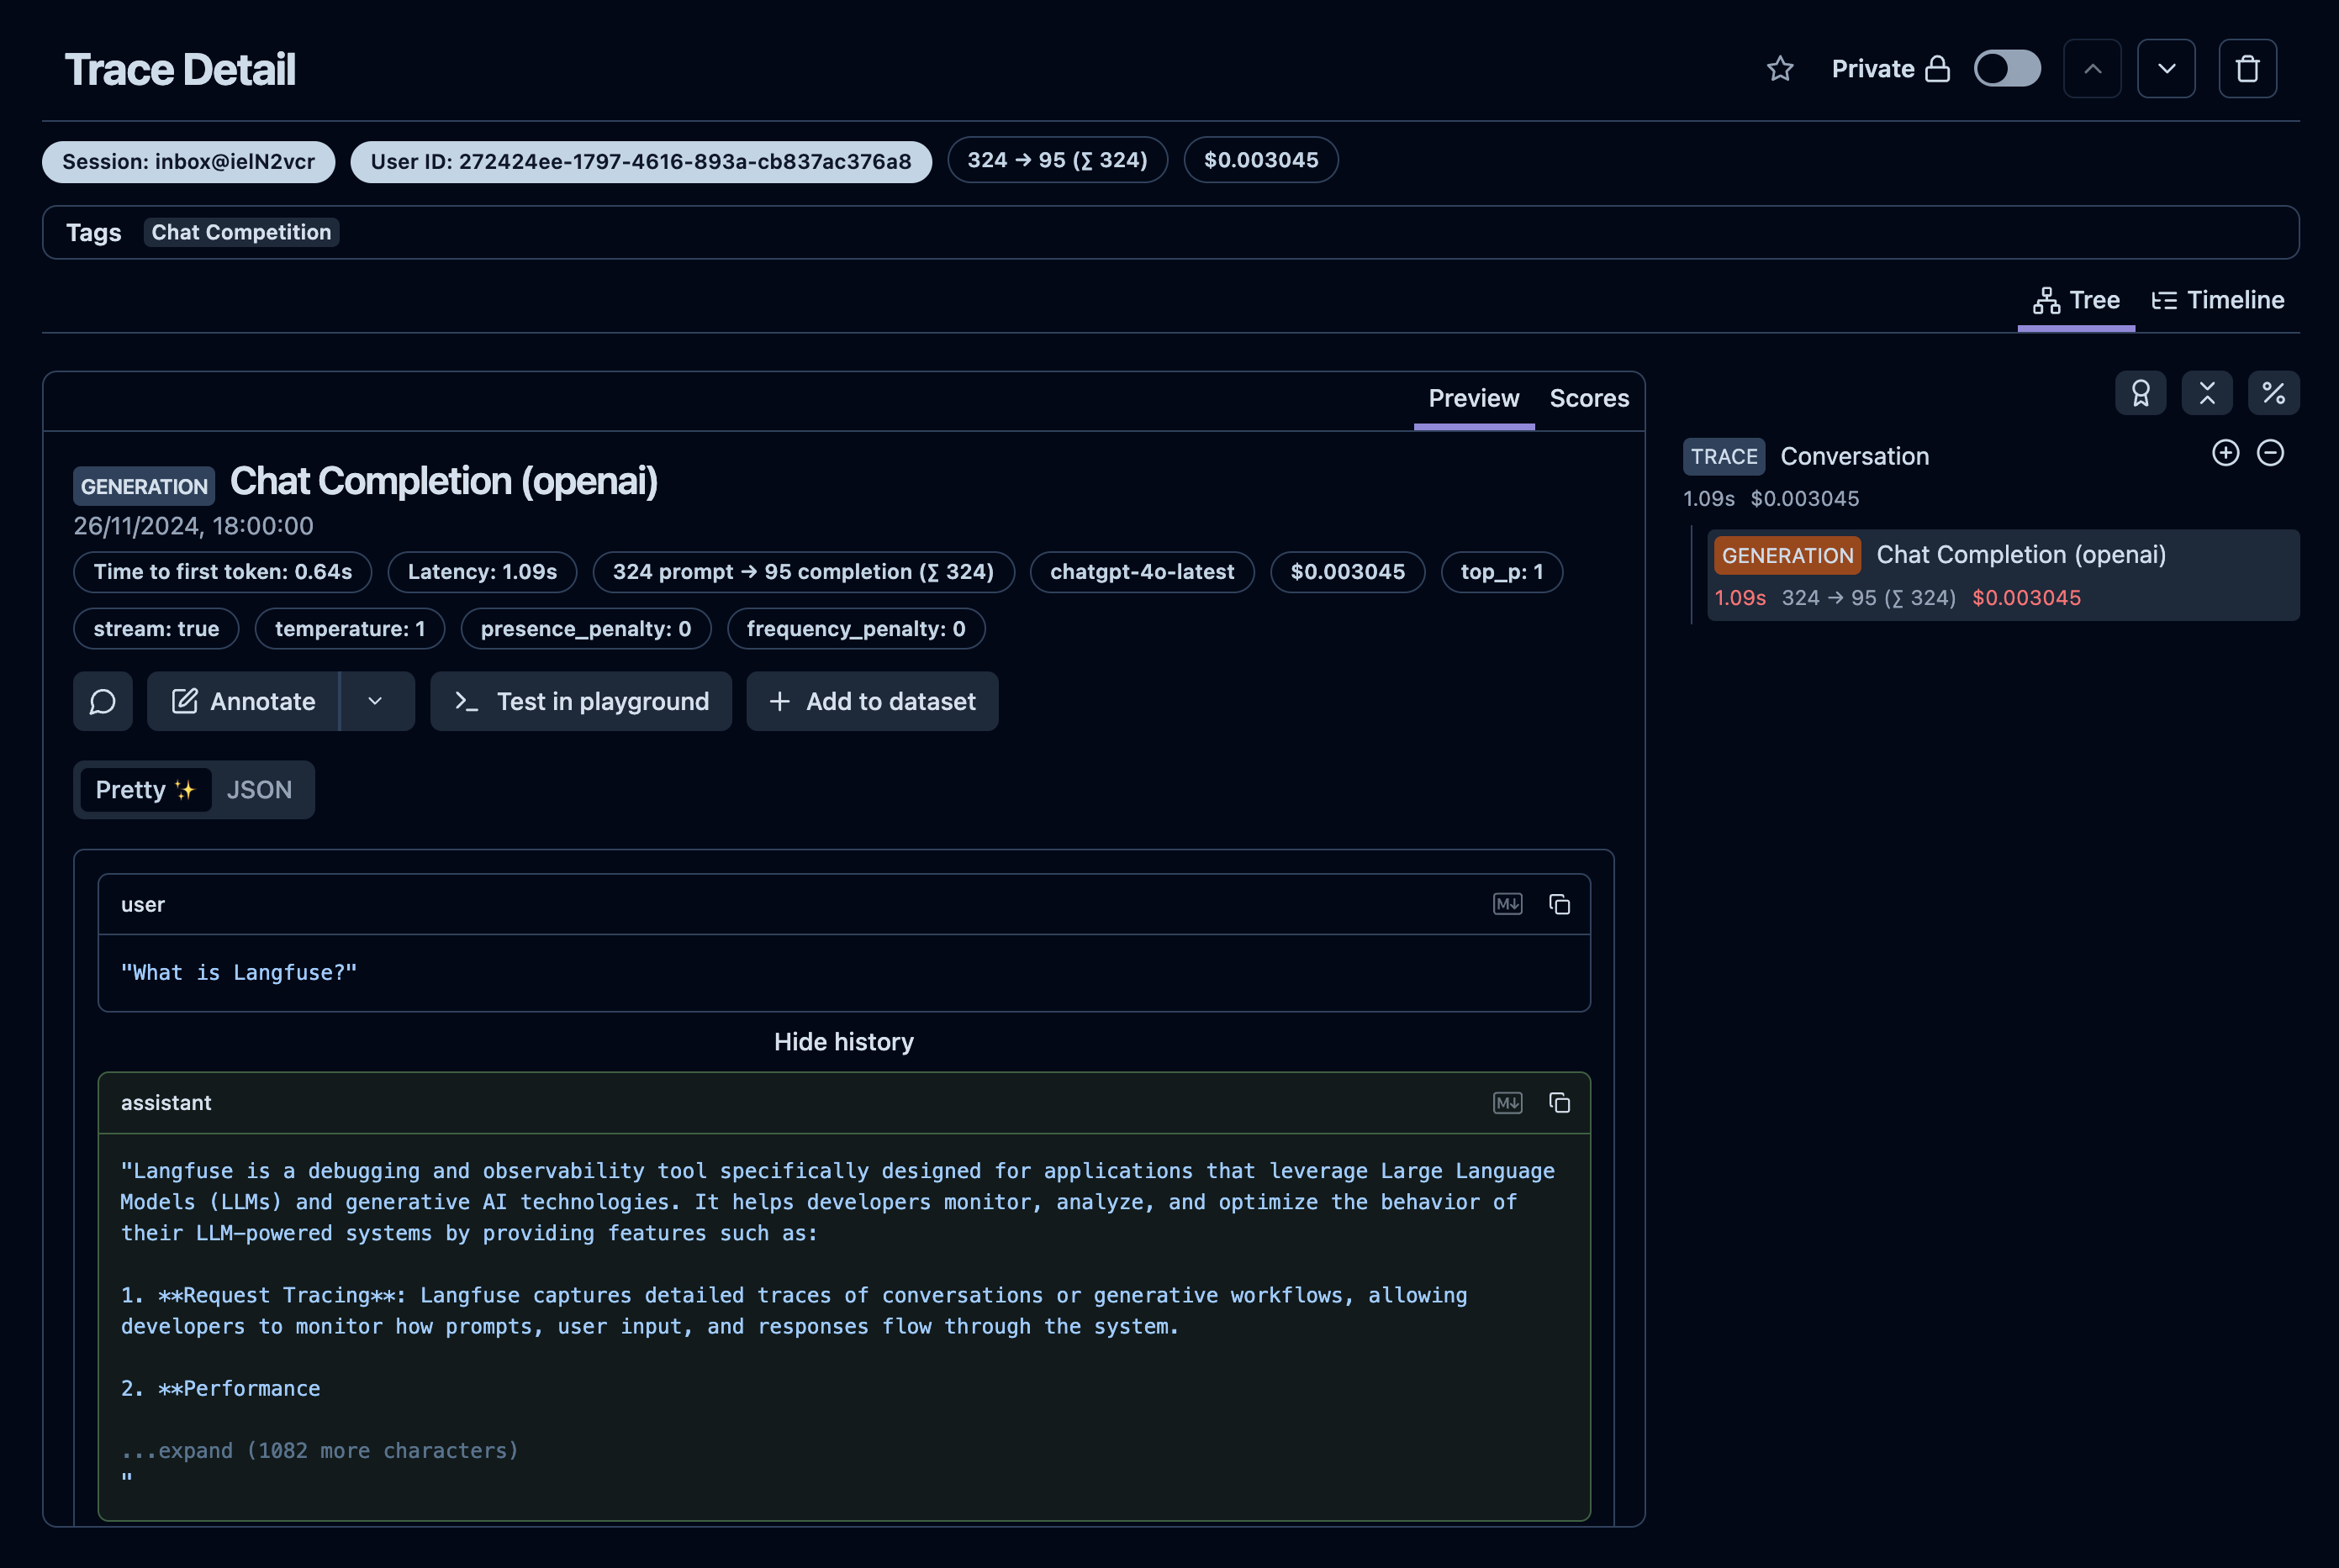This screenshot has height=1568, width=2339.
Task: Delete the trace using trash icon
Action: [x=2247, y=68]
